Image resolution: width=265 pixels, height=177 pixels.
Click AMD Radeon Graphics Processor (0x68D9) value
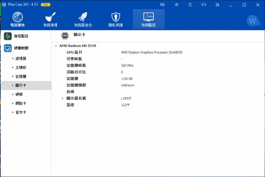pyautogui.click(x=152, y=53)
